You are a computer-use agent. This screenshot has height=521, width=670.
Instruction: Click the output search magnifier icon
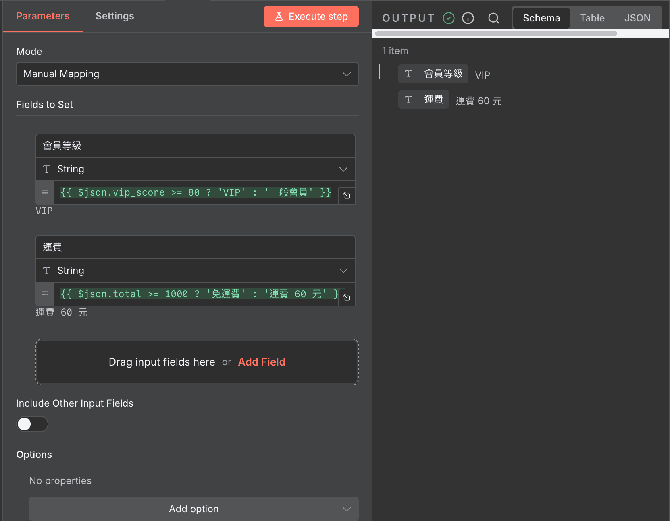(493, 18)
